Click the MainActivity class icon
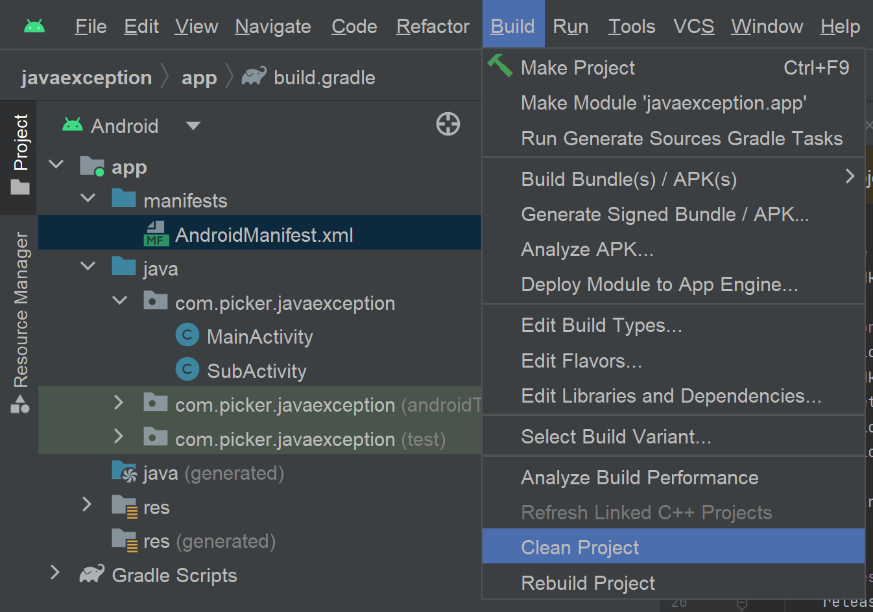Screen dimensions: 873x612 pos(187,335)
